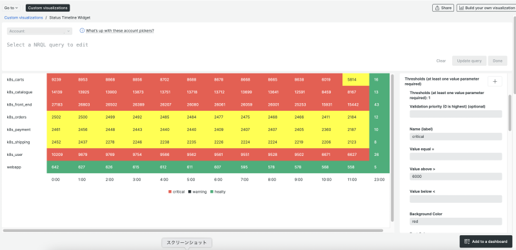Click the green 16 cell in k8s_carts

pos(379,80)
